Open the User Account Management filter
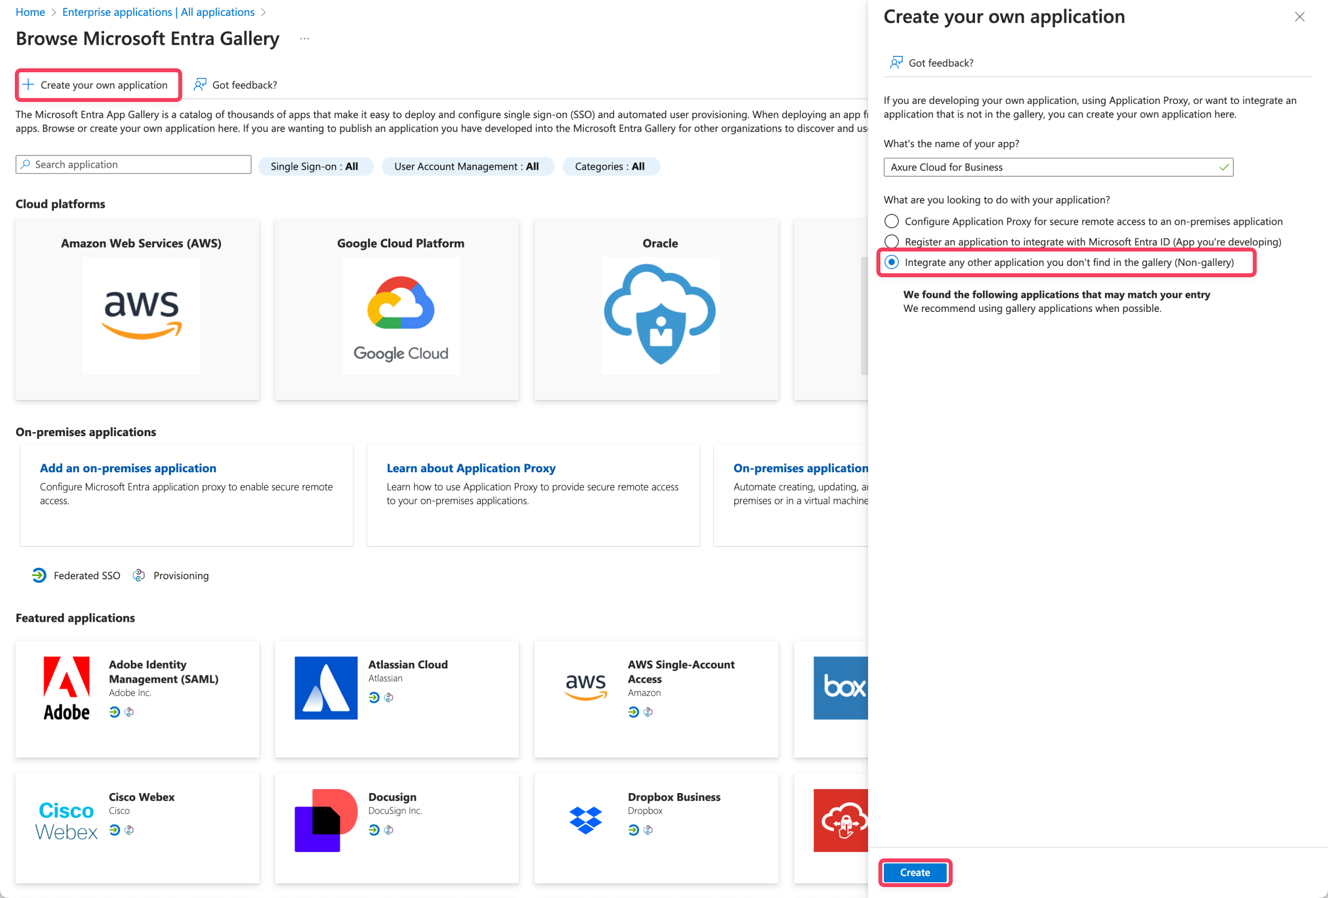1328x898 pixels. click(467, 166)
